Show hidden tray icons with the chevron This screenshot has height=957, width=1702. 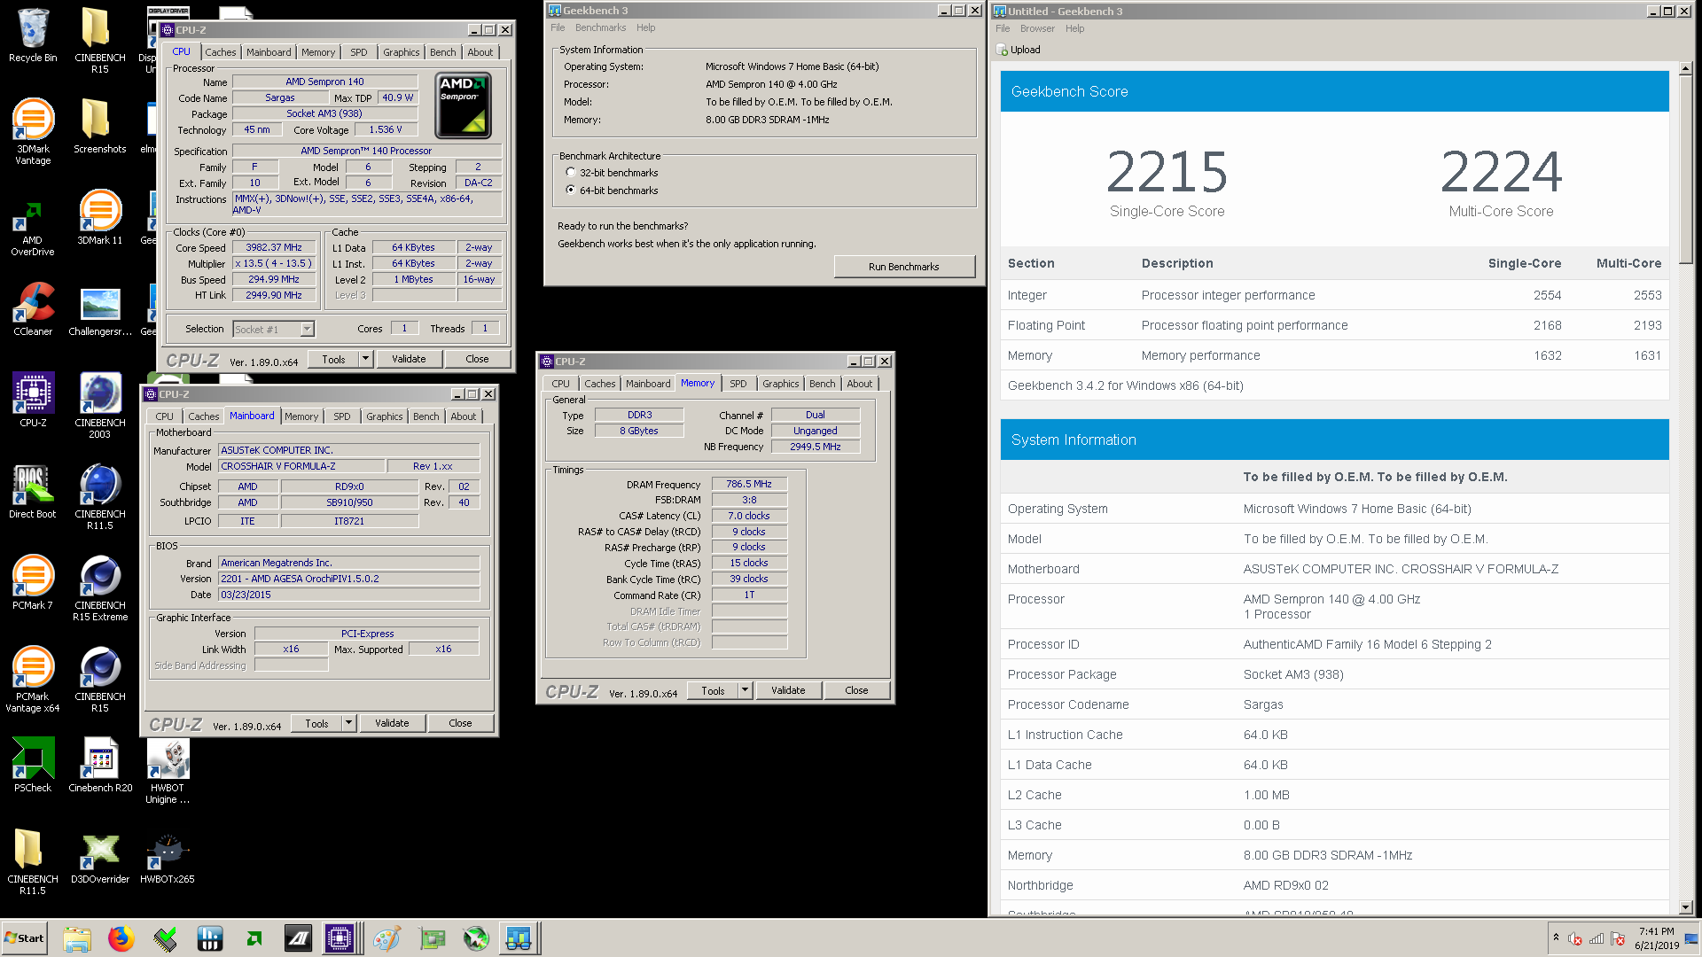[1556, 938]
